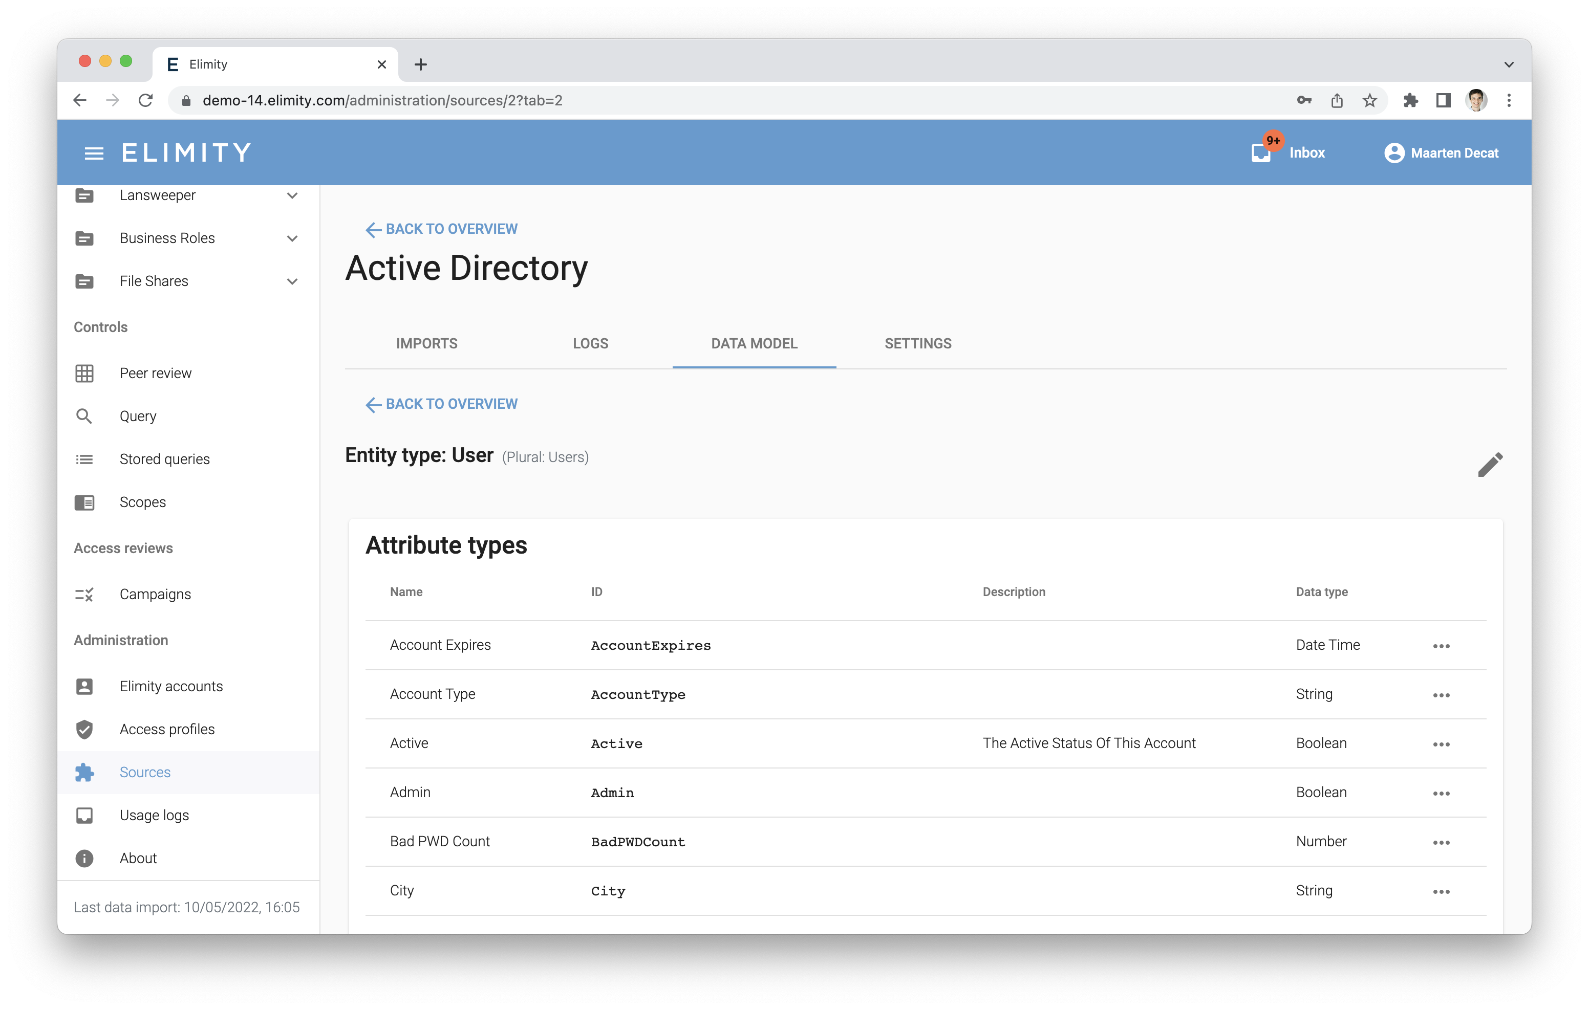Select the Elimity browser tab

coord(274,64)
